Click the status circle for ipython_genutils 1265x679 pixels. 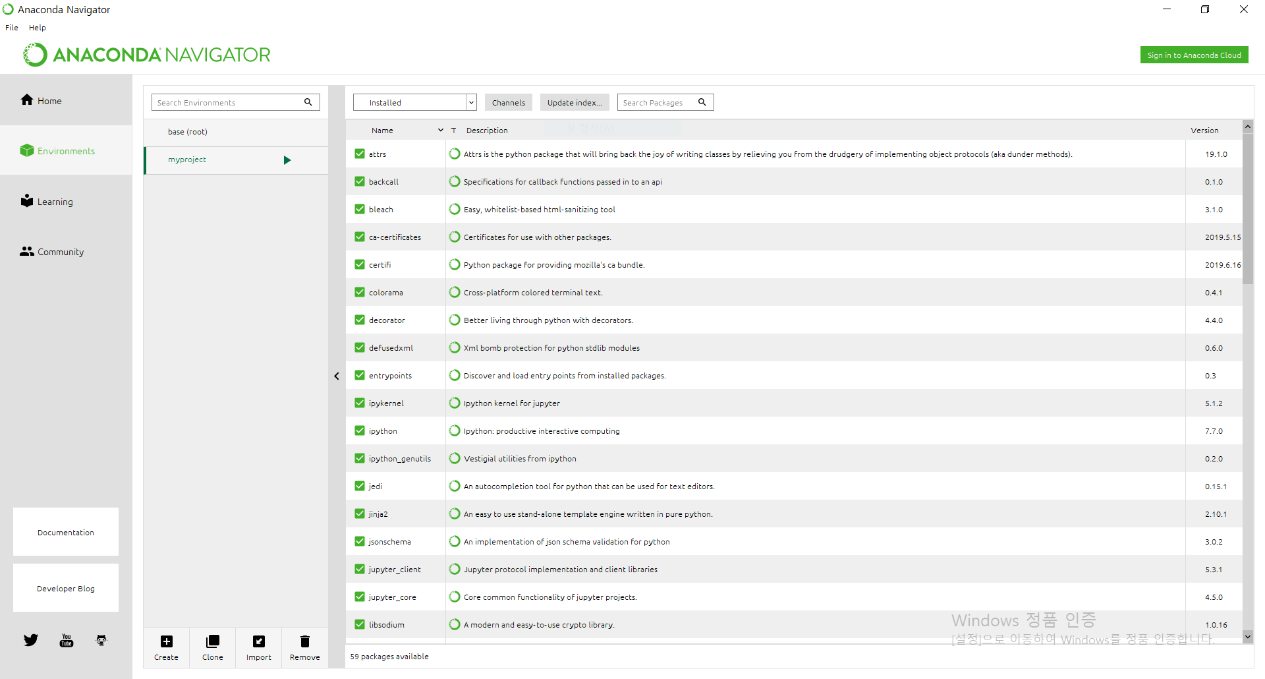tap(455, 458)
